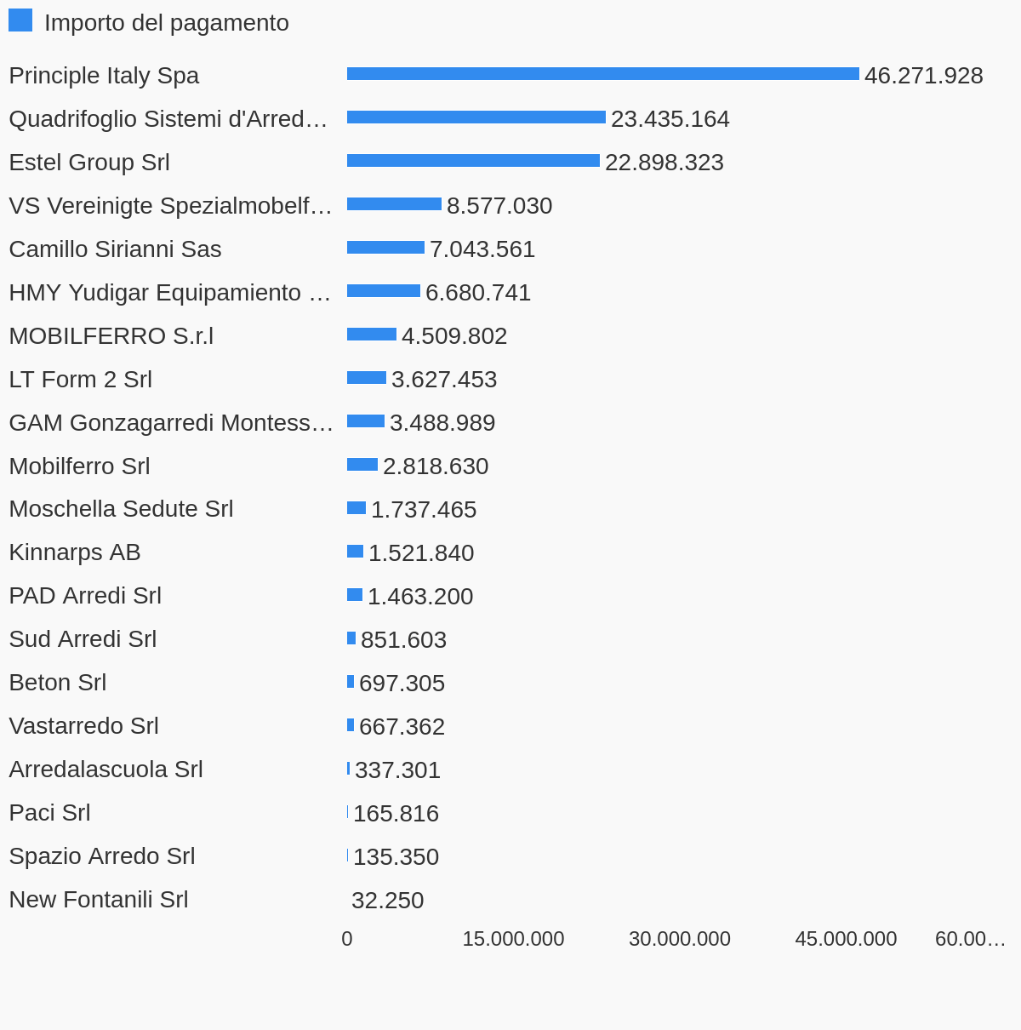Viewport: 1021px width, 1030px height.
Task: Click the label 'Sud Arredi Srl'
Action: coord(83,639)
